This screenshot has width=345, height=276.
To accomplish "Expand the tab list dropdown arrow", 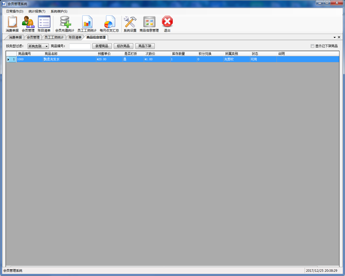I will (335, 37).
